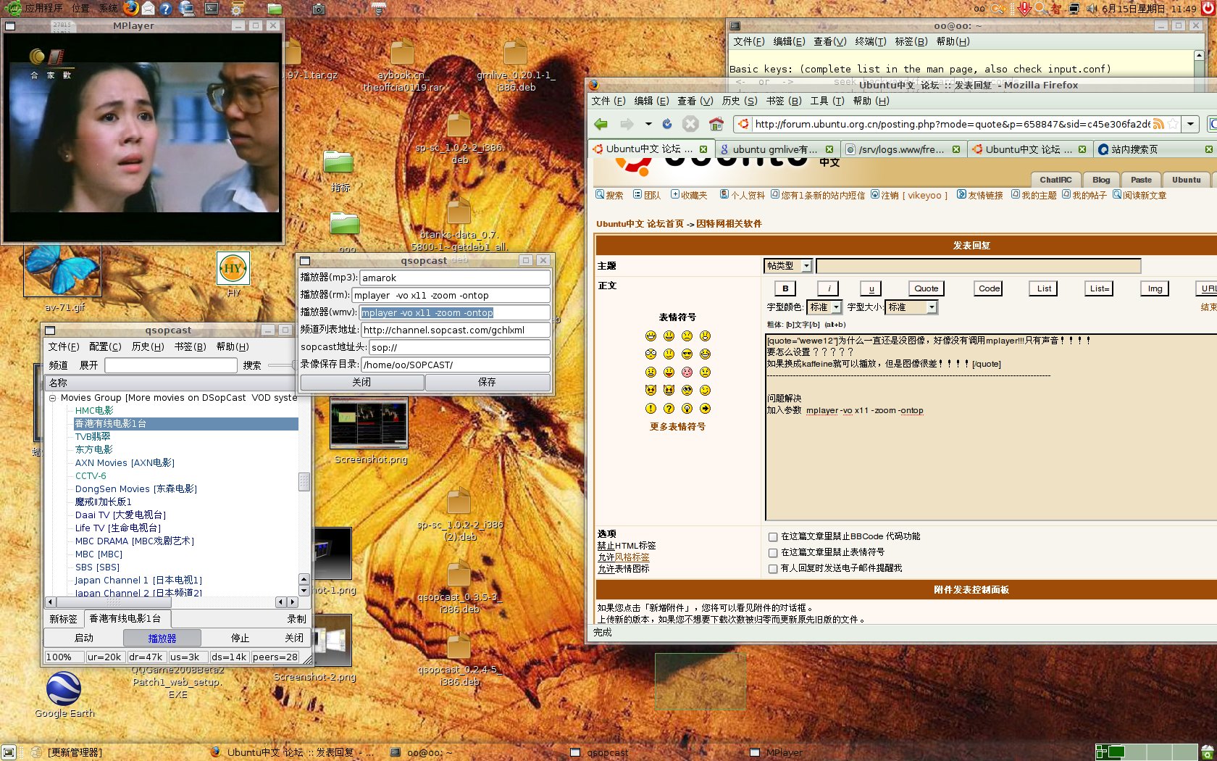Click the red power button in panel
Screen dimensions: 1217x761
coord(1208,9)
